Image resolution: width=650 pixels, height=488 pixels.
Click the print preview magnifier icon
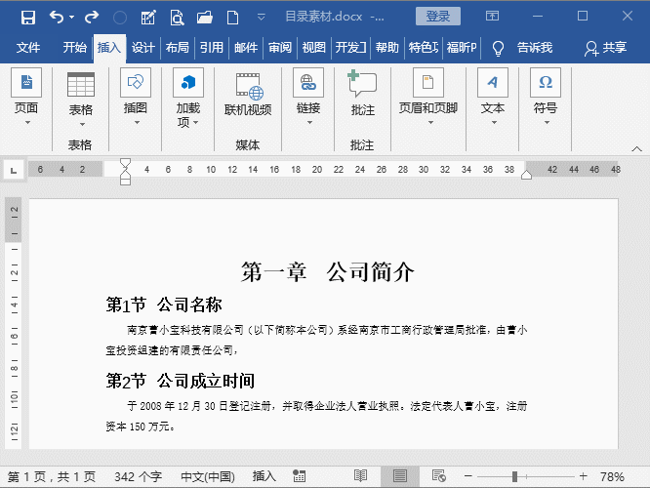tap(177, 18)
